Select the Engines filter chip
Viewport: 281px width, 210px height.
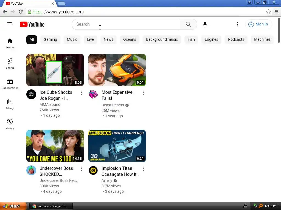(x=212, y=39)
